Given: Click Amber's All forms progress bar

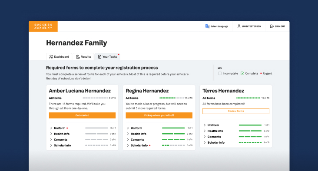Looking at the screenshot, I should point(95,98).
